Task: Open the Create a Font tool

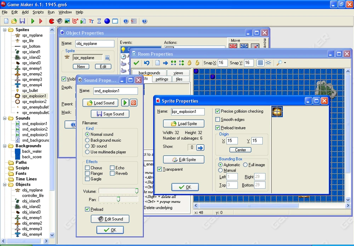Action: pyautogui.click(x=91, y=21)
